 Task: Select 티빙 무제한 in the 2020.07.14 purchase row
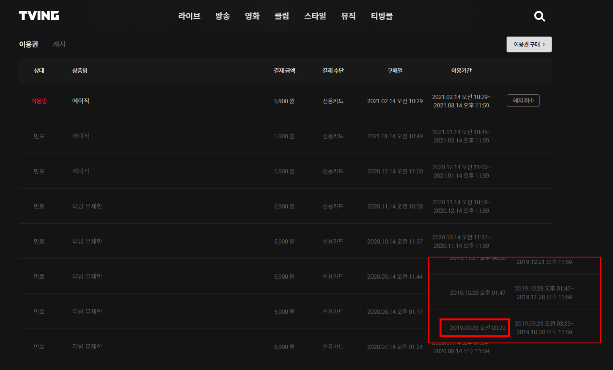(87, 346)
